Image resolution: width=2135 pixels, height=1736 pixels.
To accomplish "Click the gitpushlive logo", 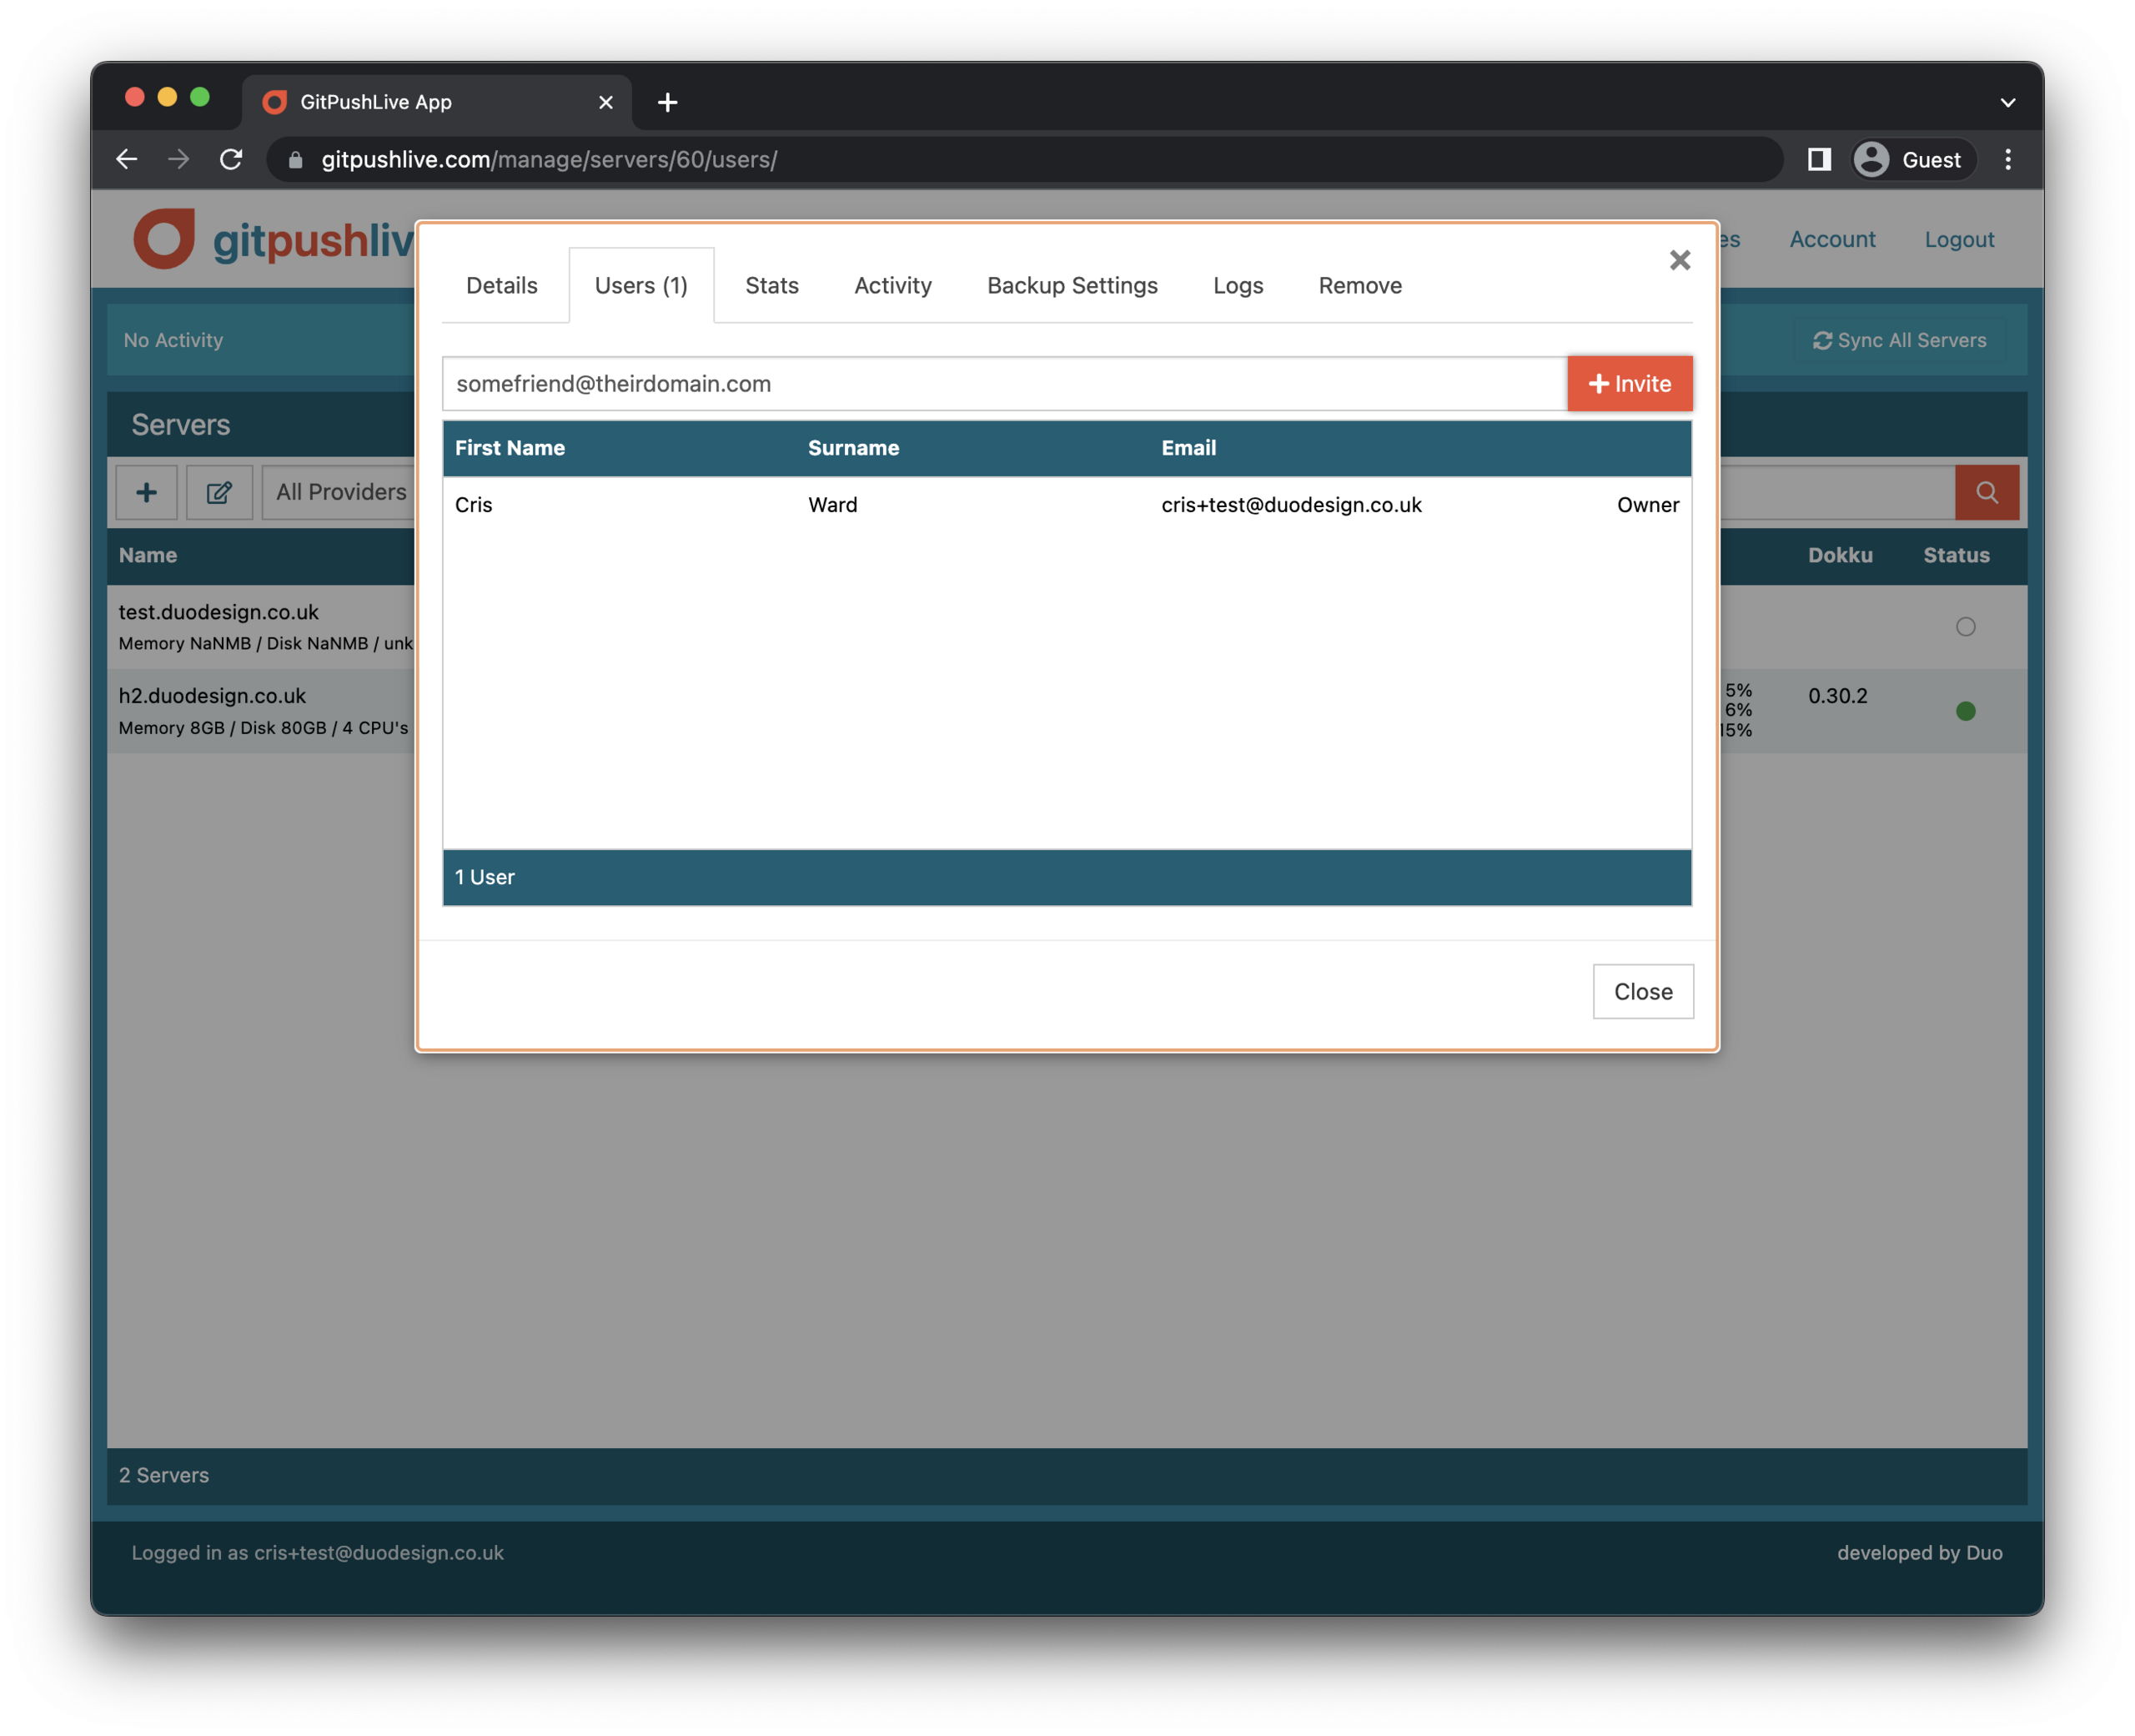I will tap(166, 238).
